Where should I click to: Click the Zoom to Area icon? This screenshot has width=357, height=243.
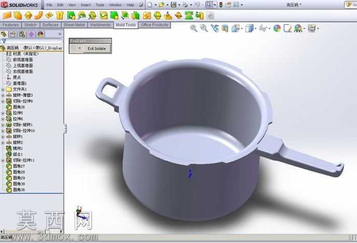coord(204,28)
